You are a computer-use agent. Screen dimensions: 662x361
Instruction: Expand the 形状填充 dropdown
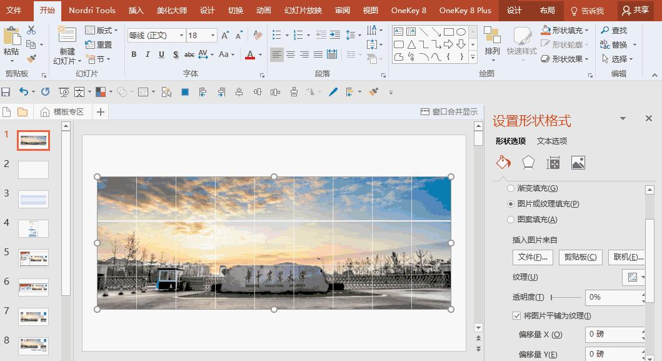point(587,30)
